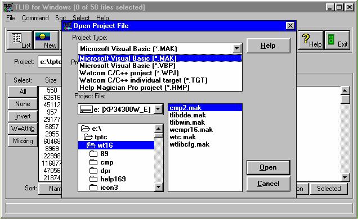Click the folder list scroll up arrow
Image resolution: width=358 pixels, height=219 pixels.
[x=158, y=129]
